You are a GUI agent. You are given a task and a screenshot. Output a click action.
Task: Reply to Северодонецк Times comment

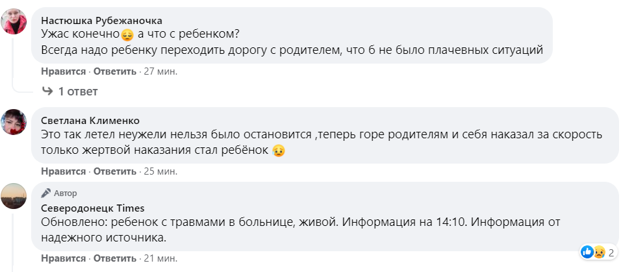(x=115, y=259)
